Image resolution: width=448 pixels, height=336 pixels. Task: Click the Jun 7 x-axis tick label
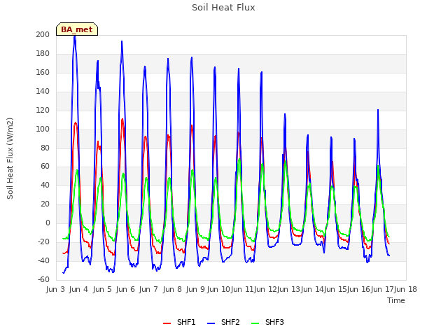coord(148,289)
